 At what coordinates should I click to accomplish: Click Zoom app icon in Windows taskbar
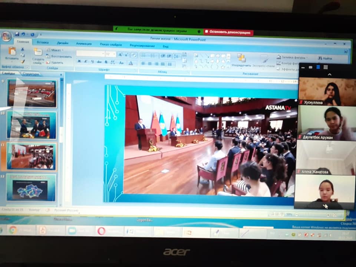pyautogui.click(x=72, y=231)
